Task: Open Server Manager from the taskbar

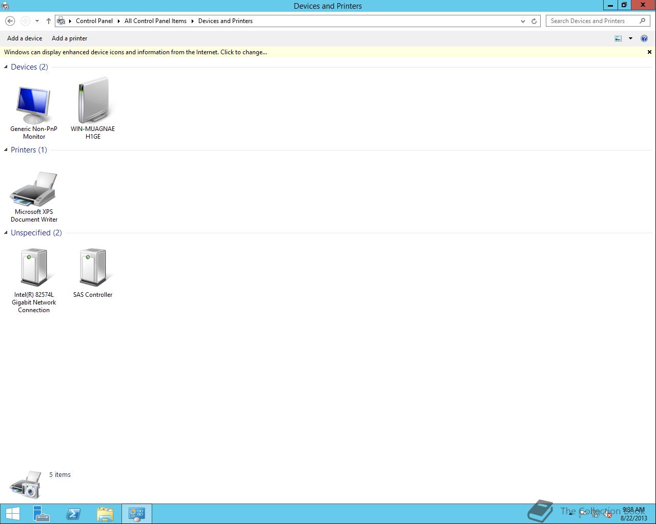Action: tap(42, 514)
